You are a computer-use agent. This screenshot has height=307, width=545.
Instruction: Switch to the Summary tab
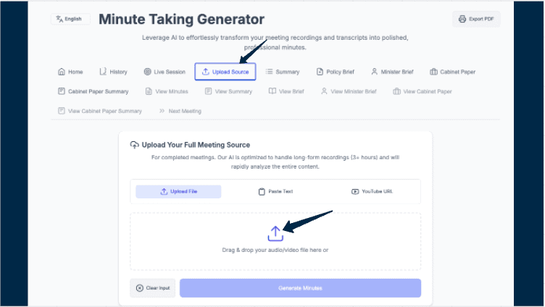[x=282, y=72]
